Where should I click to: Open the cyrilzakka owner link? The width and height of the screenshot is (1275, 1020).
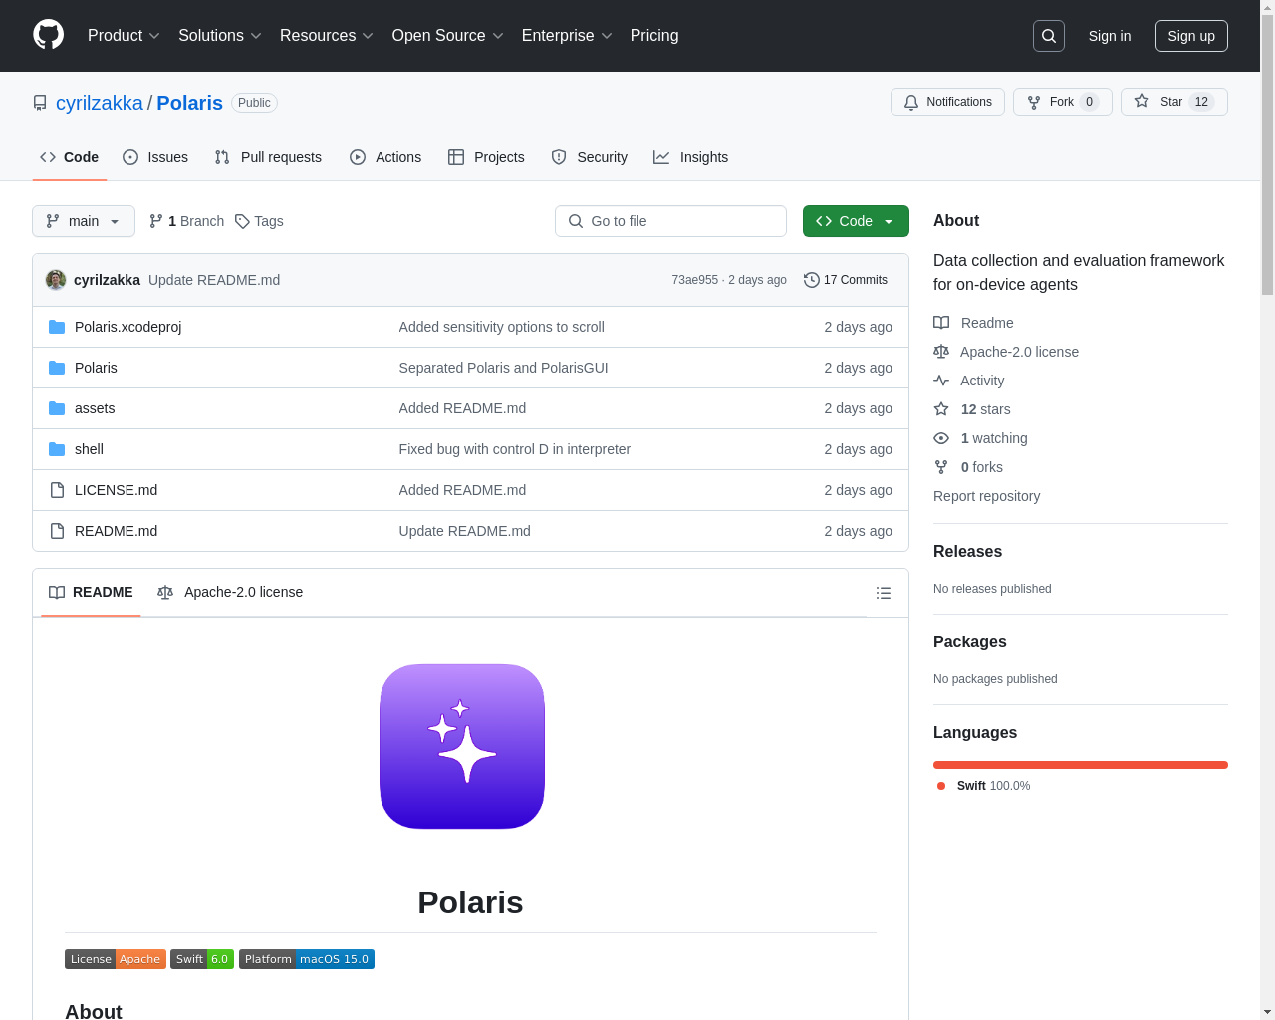tap(100, 103)
